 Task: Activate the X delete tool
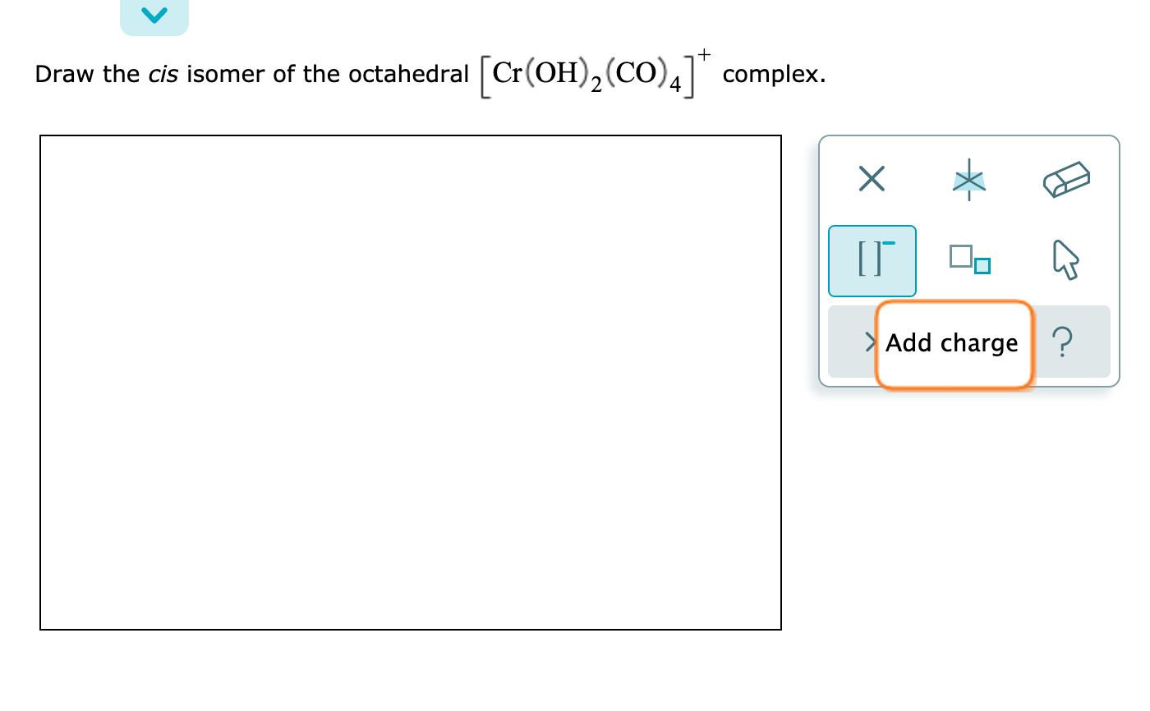872,179
